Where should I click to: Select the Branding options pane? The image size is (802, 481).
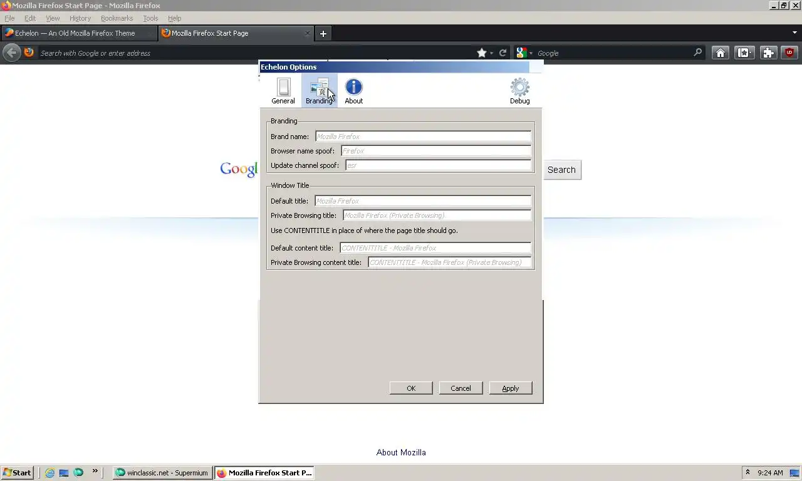(x=319, y=91)
